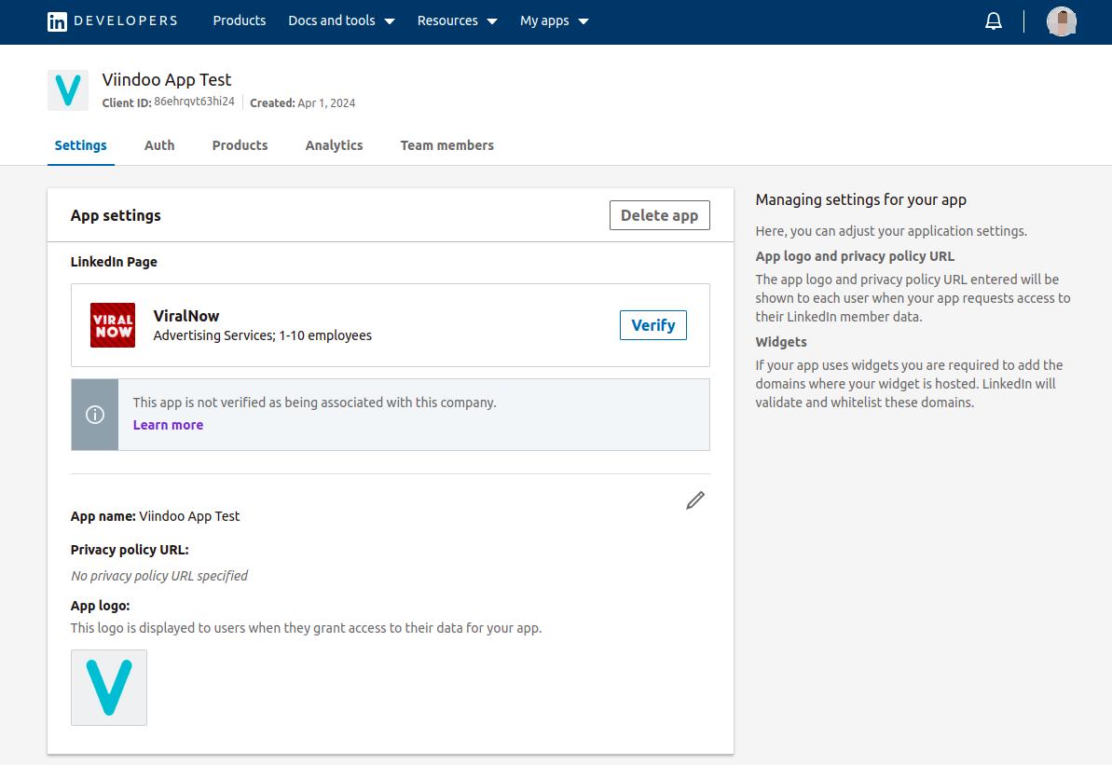Expand the My apps dropdown

click(x=555, y=20)
